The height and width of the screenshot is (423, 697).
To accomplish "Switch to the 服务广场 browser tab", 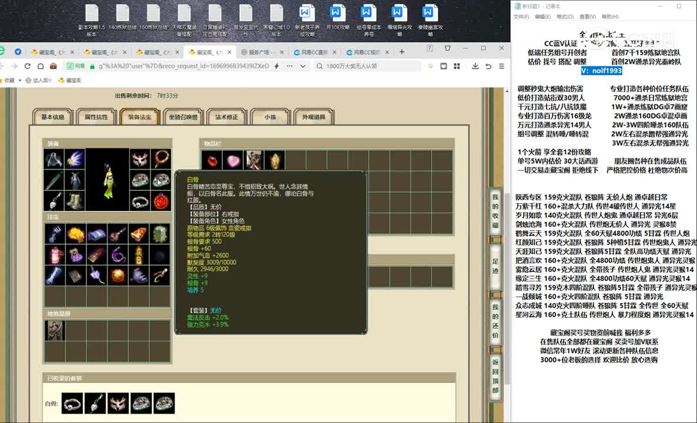I will [262, 52].
